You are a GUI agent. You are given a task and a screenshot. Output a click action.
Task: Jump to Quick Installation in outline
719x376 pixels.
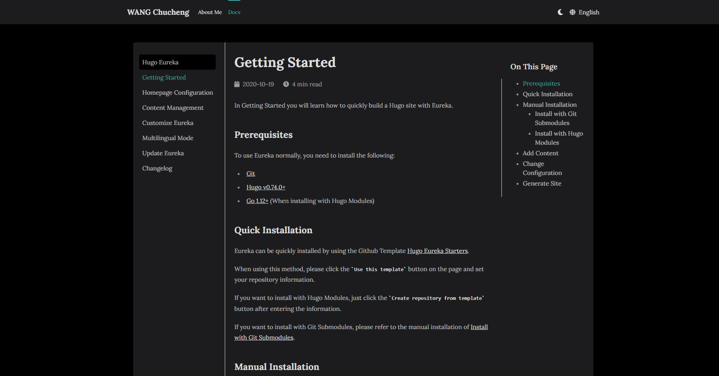[548, 94]
